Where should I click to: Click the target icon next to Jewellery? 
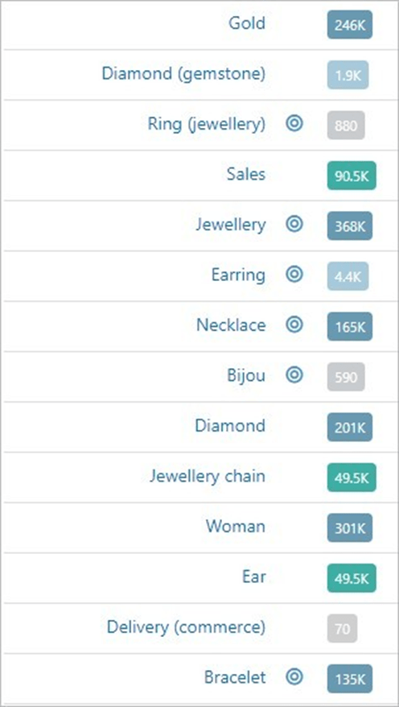coord(294,224)
